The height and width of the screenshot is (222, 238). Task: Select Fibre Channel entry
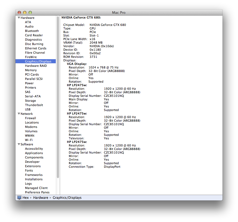(x=35, y=53)
